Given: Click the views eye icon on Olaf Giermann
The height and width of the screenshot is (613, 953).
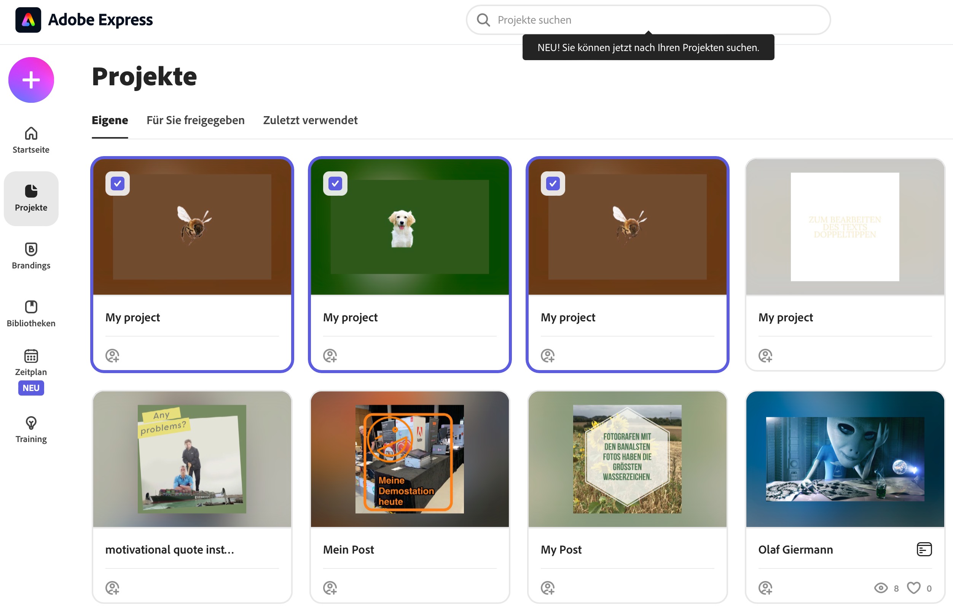Looking at the screenshot, I should (881, 588).
